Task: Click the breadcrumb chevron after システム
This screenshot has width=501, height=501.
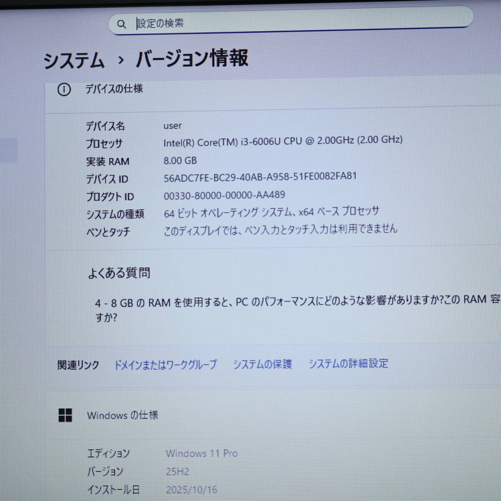Action: pyautogui.click(x=121, y=61)
